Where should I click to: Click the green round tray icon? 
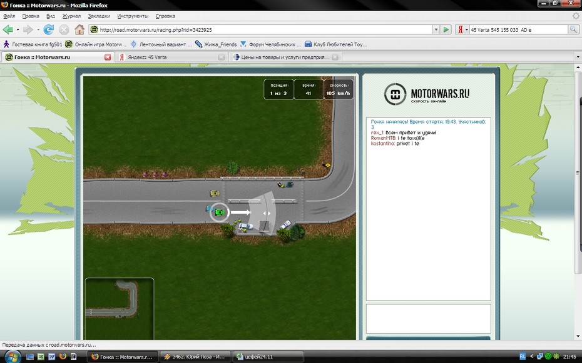(548, 357)
